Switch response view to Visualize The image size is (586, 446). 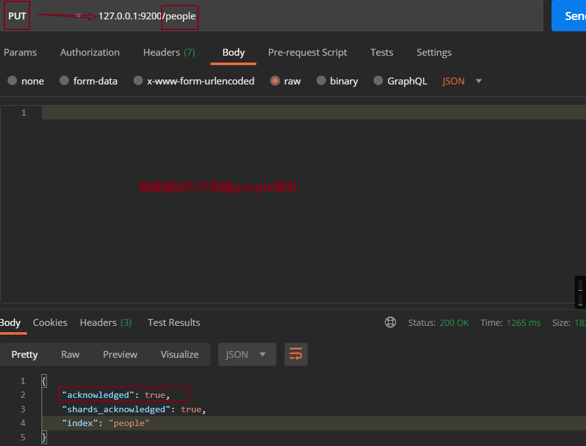pyautogui.click(x=180, y=354)
